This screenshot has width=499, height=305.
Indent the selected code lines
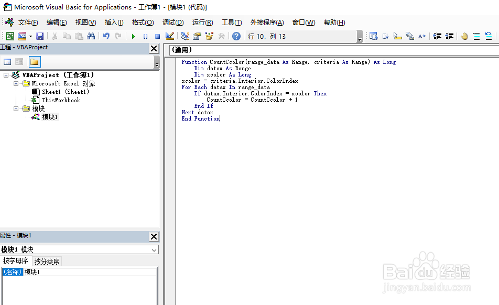[437, 36]
